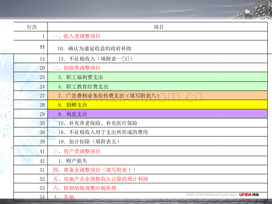The height and width of the screenshot is (204, 272).
Task: Click the green row '4. 职工教育经费支出'
Action: (158, 86)
